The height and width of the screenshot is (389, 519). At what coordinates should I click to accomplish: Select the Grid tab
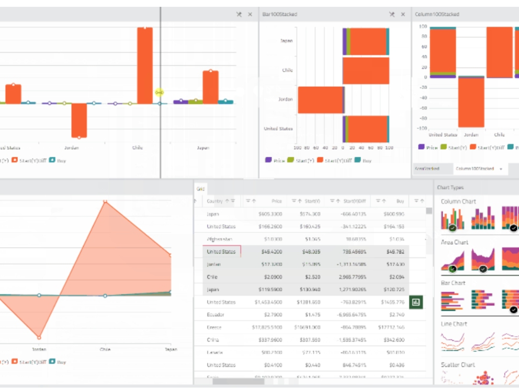(200, 189)
